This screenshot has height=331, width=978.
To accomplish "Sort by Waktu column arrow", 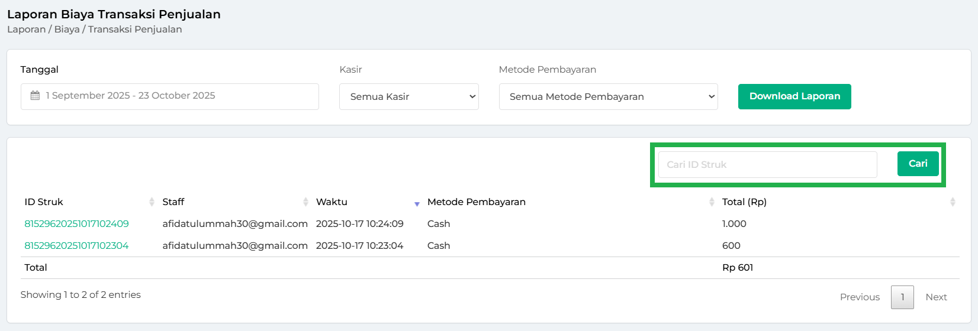I will [x=417, y=203].
